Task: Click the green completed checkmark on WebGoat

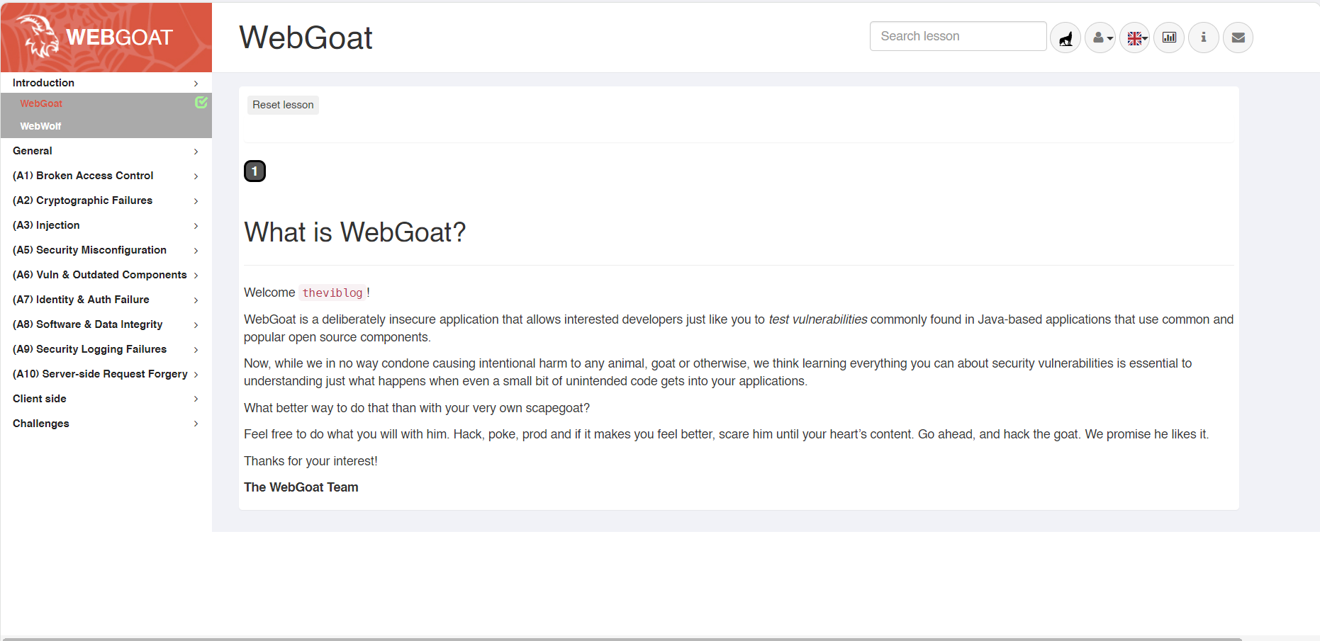Action: click(201, 103)
